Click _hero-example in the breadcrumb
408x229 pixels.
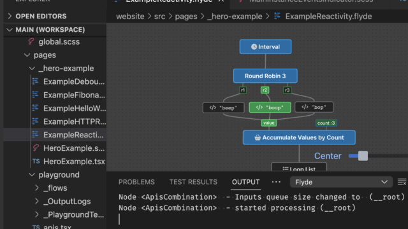(x=235, y=17)
